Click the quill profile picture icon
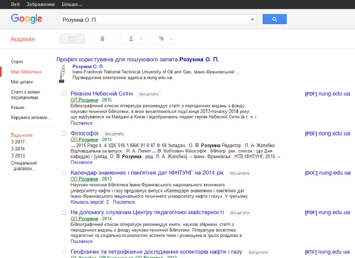 (x=62, y=74)
